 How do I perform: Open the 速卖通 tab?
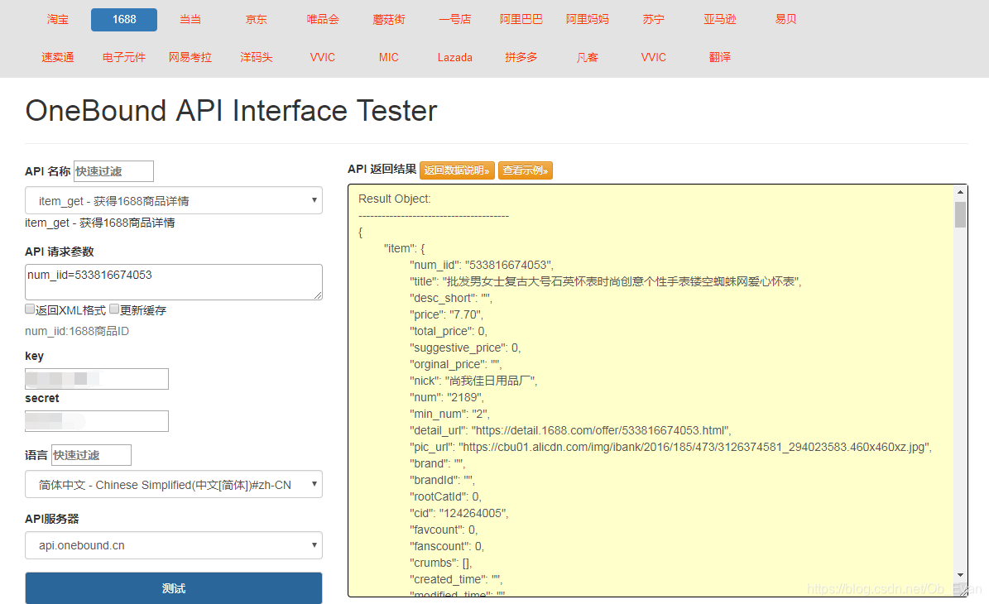pyautogui.click(x=57, y=57)
